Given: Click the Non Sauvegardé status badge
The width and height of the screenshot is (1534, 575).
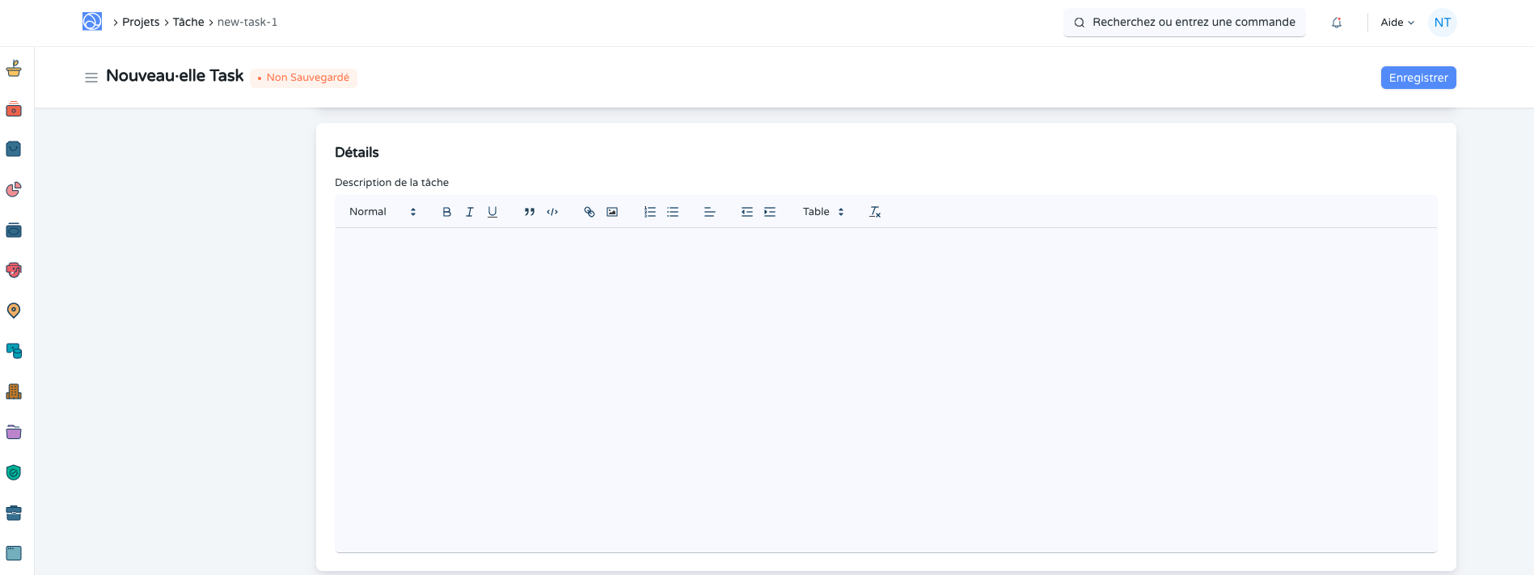Looking at the screenshot, I should click(303, 78).
